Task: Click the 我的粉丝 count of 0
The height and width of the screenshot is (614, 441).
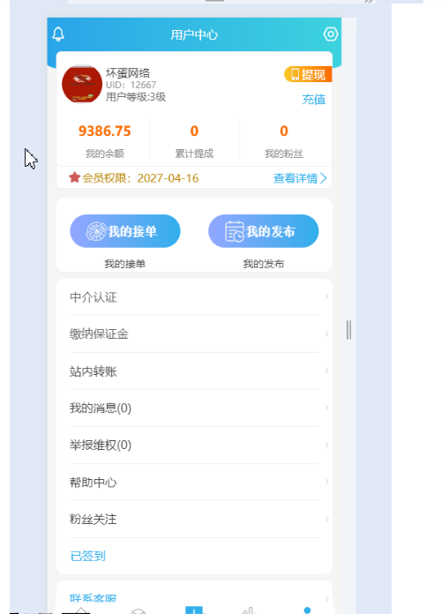Action: (284, 131)
